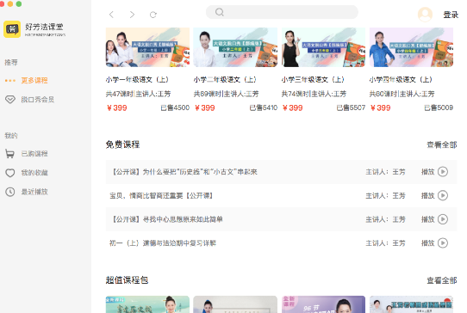Screen dimensions: 467x313
Task: Click the magnifier search icon
Action: 220,12
